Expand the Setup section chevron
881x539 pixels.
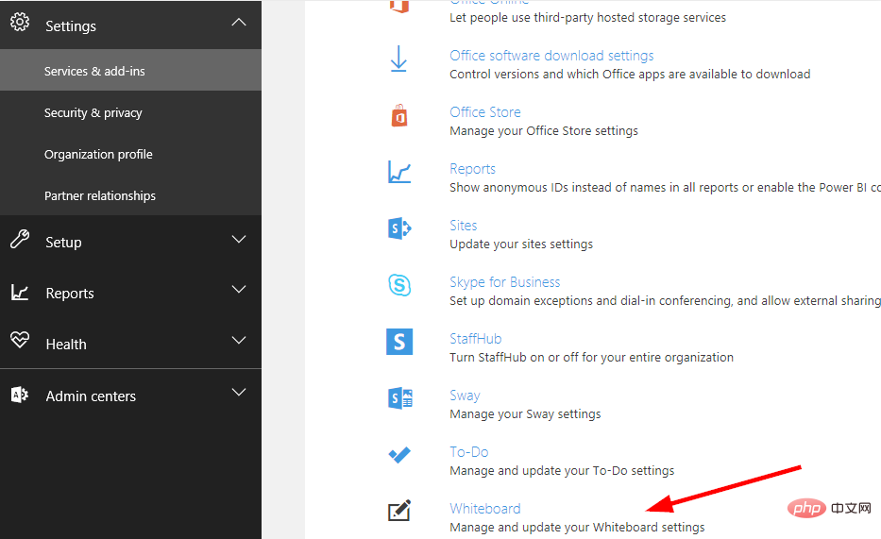pos(239,239)
